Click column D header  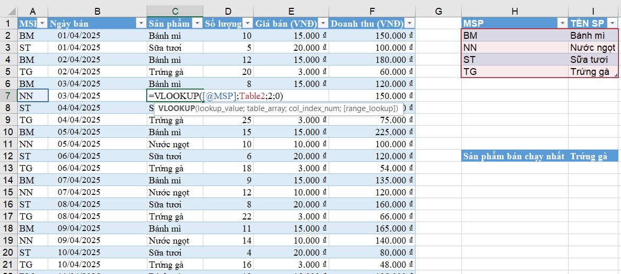coord(228,11)
